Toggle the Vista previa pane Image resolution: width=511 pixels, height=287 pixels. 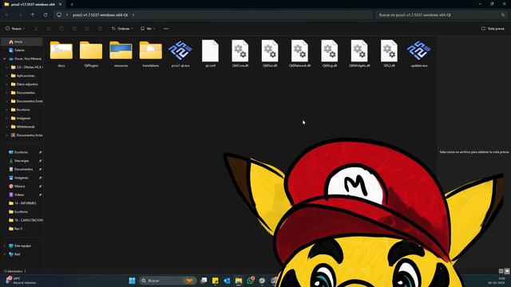coord(493,29)
